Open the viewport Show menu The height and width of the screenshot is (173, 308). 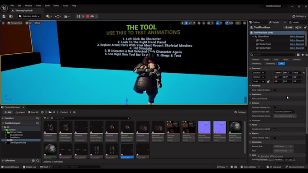click(37, 23)
